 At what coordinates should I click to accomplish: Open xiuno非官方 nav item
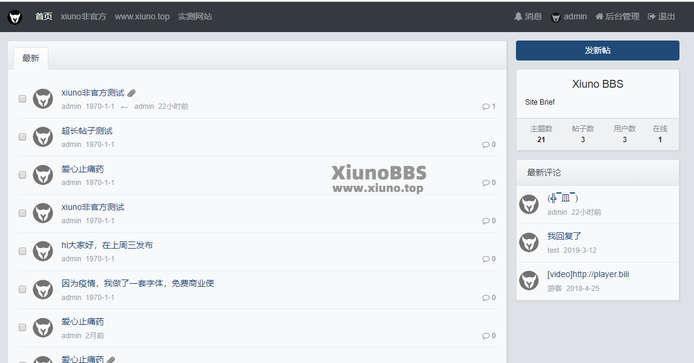pyautogui.click(x=83, y=17)
